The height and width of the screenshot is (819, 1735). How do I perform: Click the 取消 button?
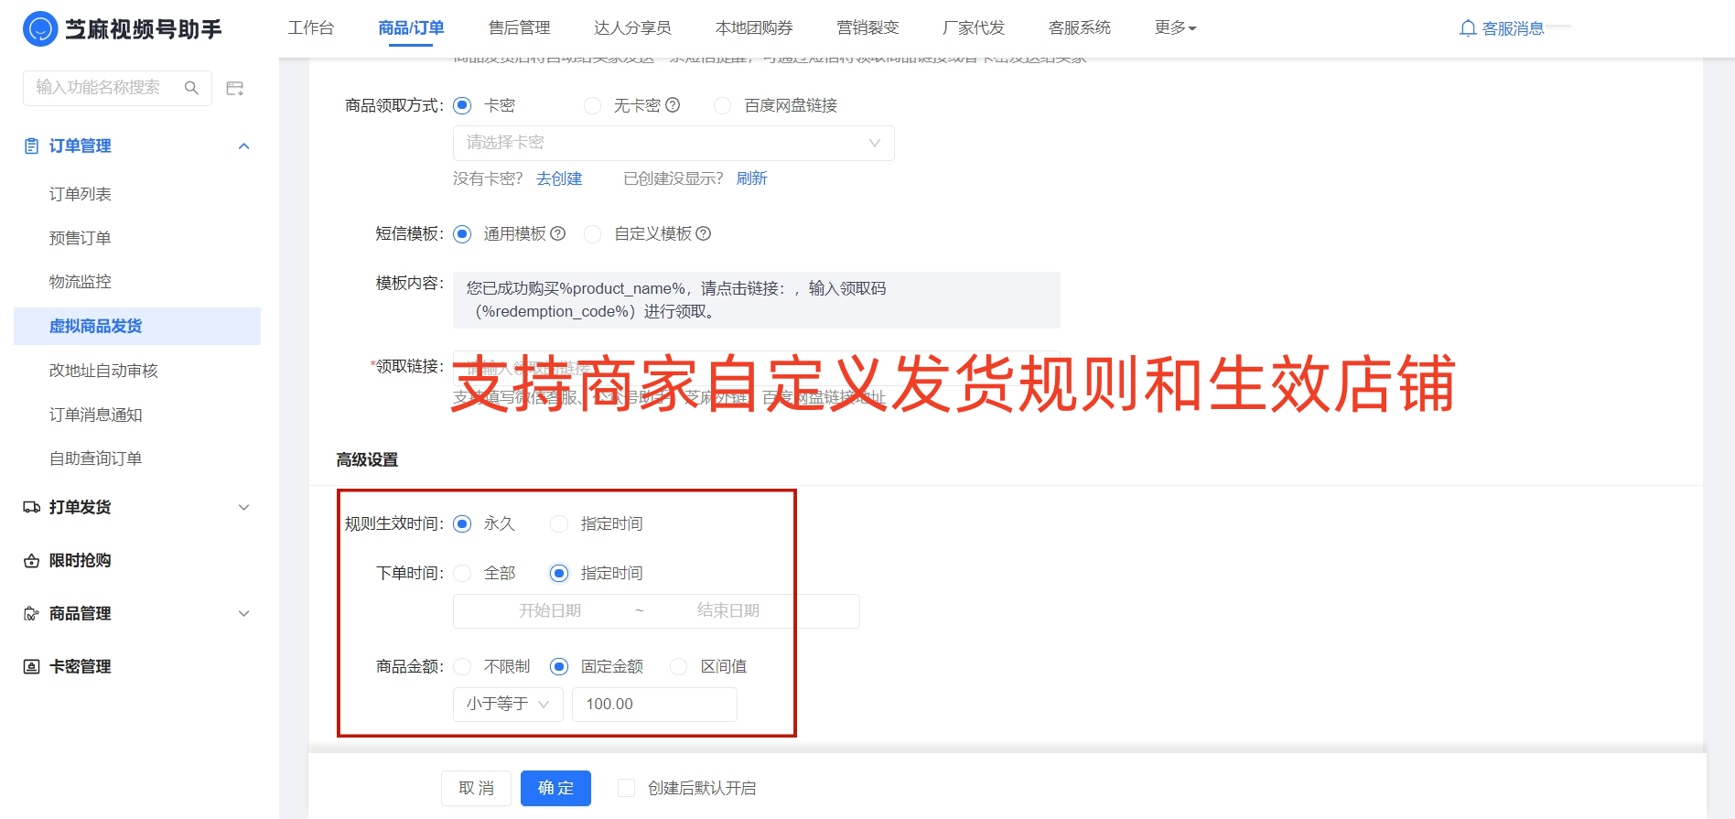(476, 788)
